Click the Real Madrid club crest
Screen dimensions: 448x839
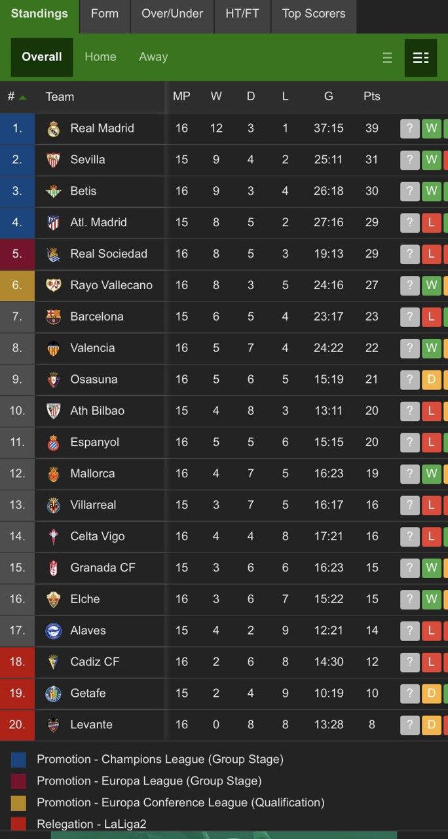[53, 128]
